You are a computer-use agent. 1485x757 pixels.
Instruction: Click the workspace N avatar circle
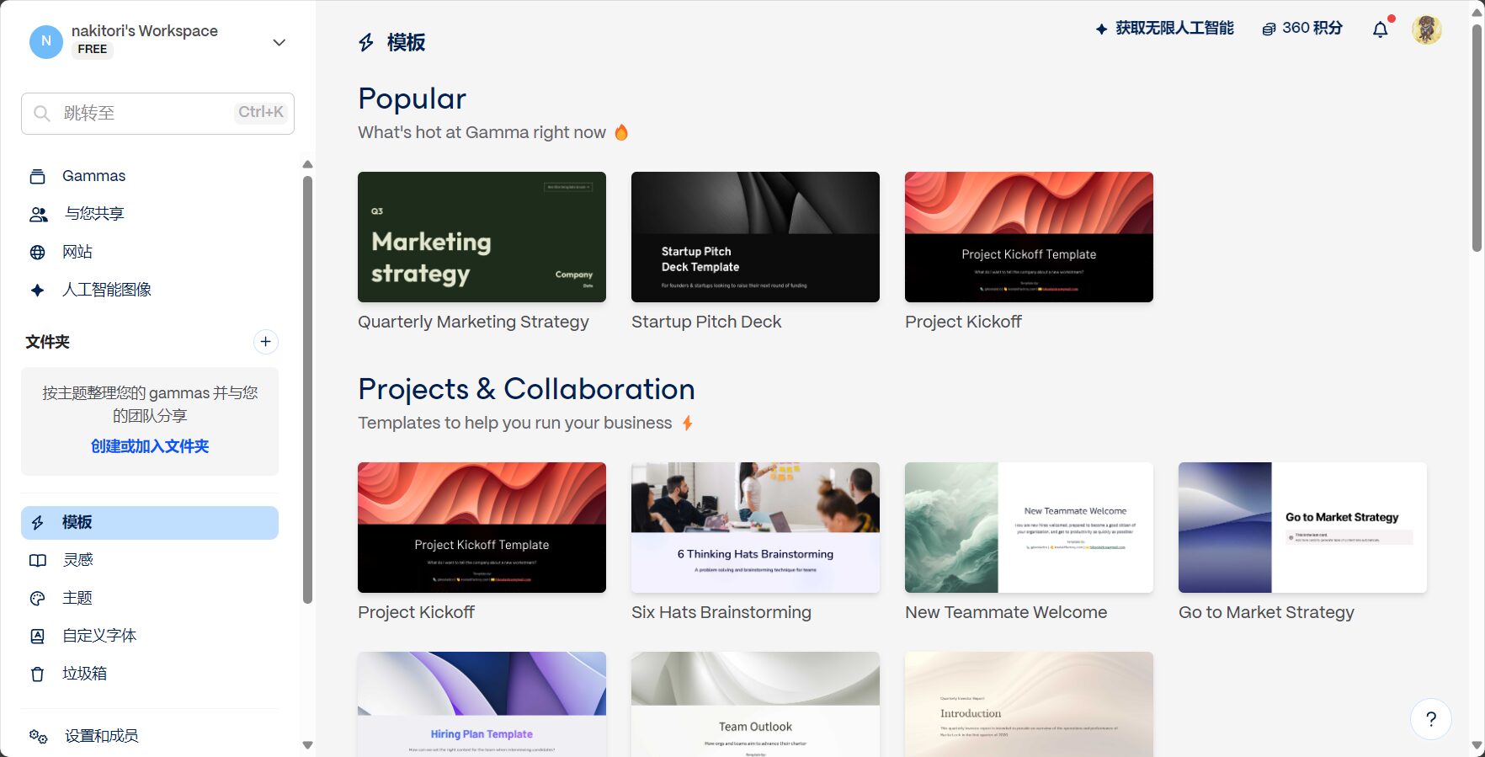click(x=46, y=41)
